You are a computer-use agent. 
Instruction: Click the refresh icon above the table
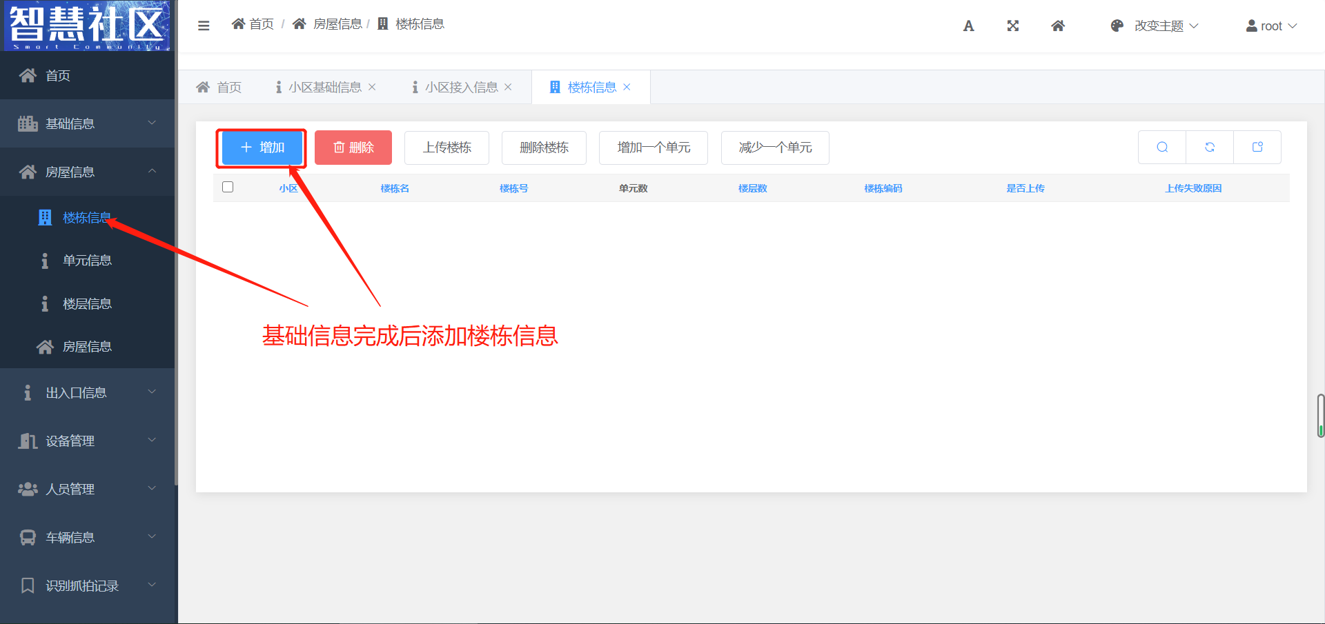click(1210, 148)
